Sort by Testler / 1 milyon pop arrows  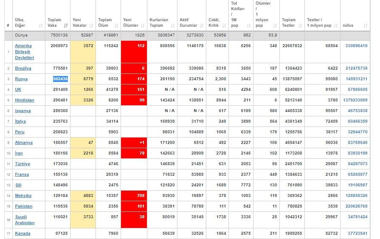click(x=336, y=25)
